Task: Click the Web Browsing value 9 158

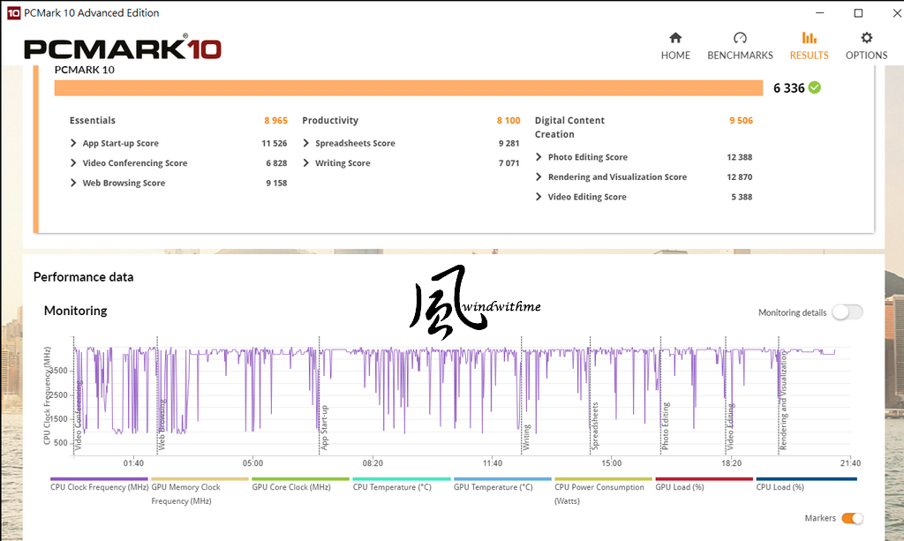Action: [276, 183]
